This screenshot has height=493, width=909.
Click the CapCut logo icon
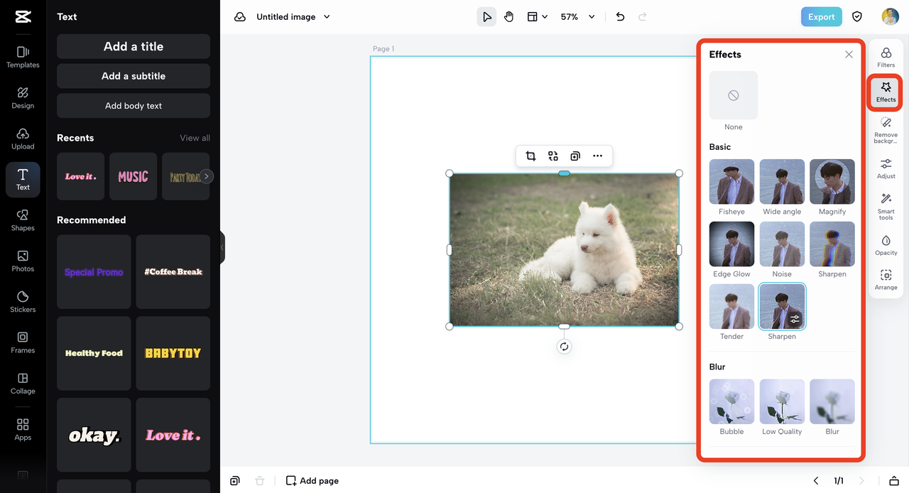click(x=23, y=17)
